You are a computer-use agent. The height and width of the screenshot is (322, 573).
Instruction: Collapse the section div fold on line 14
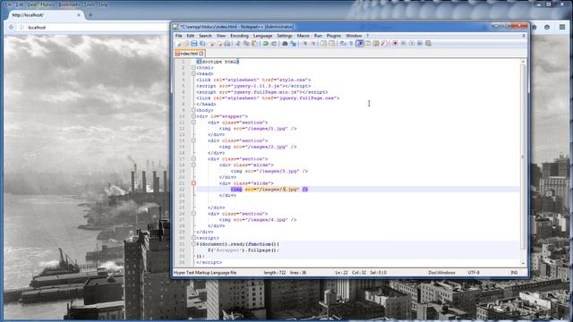click(193, 140)
